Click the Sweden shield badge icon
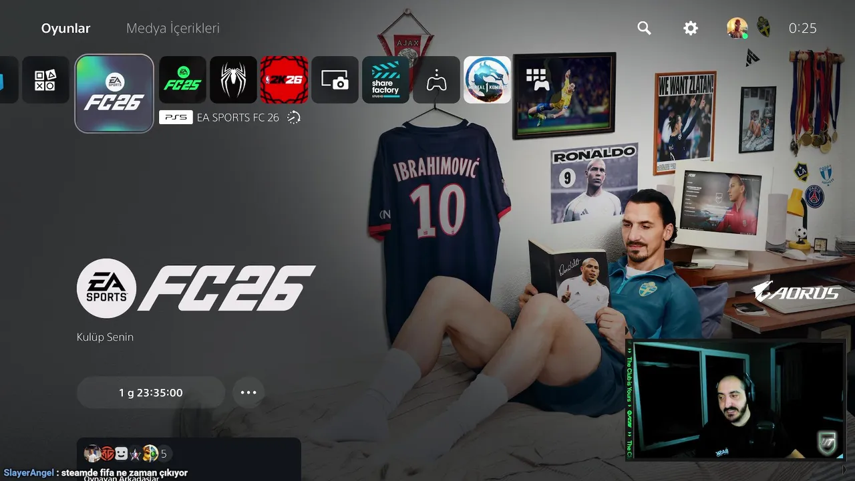 (x=763, y=27)
